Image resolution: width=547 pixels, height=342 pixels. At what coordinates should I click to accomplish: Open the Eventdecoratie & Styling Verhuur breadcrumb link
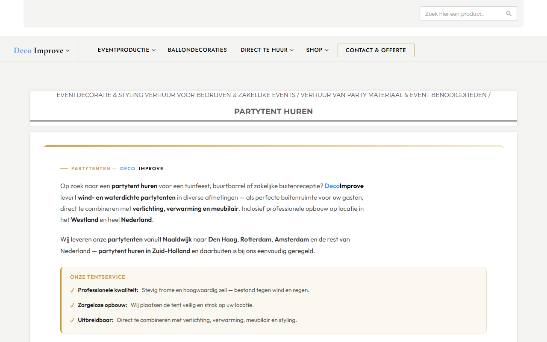click(x=176, y=95)
